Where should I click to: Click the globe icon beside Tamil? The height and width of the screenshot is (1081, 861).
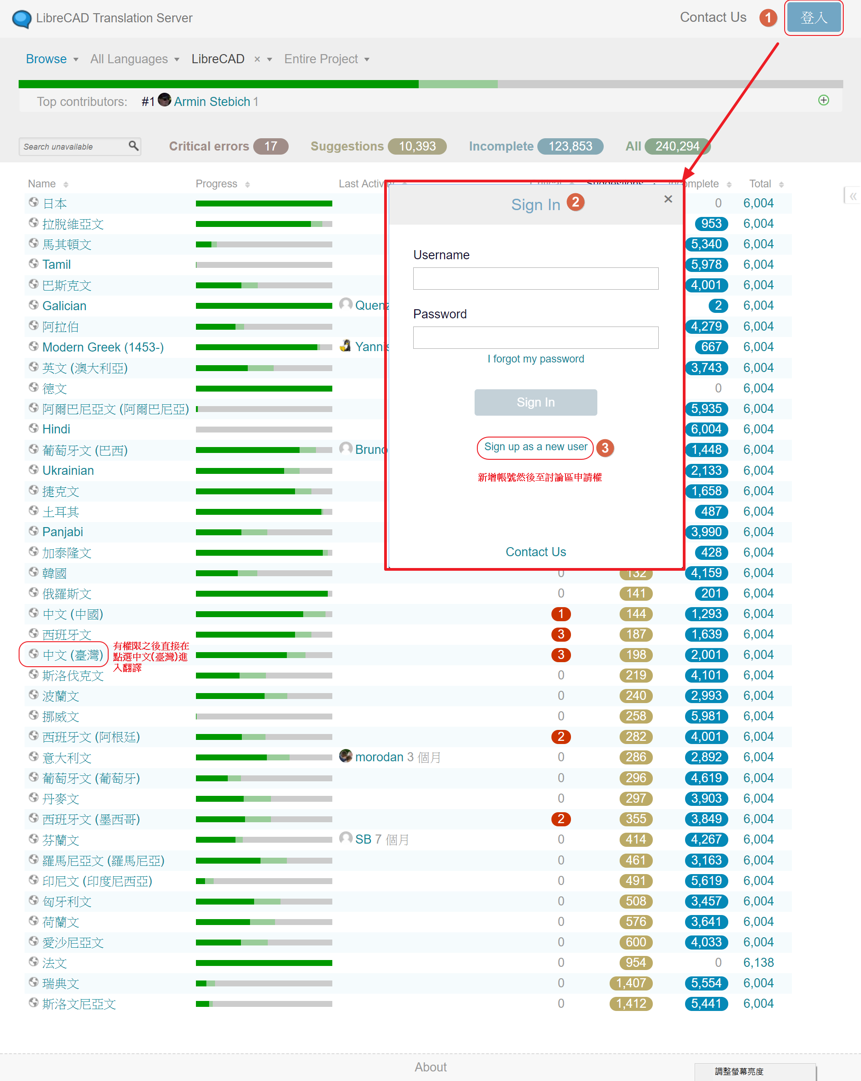(x=34, y=263)
